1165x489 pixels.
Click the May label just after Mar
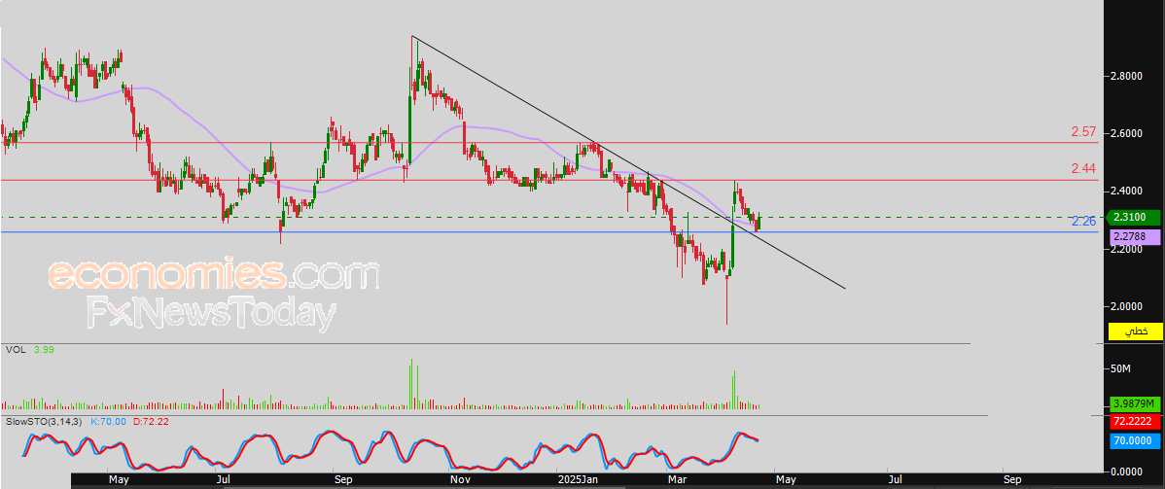pos(786,480)
